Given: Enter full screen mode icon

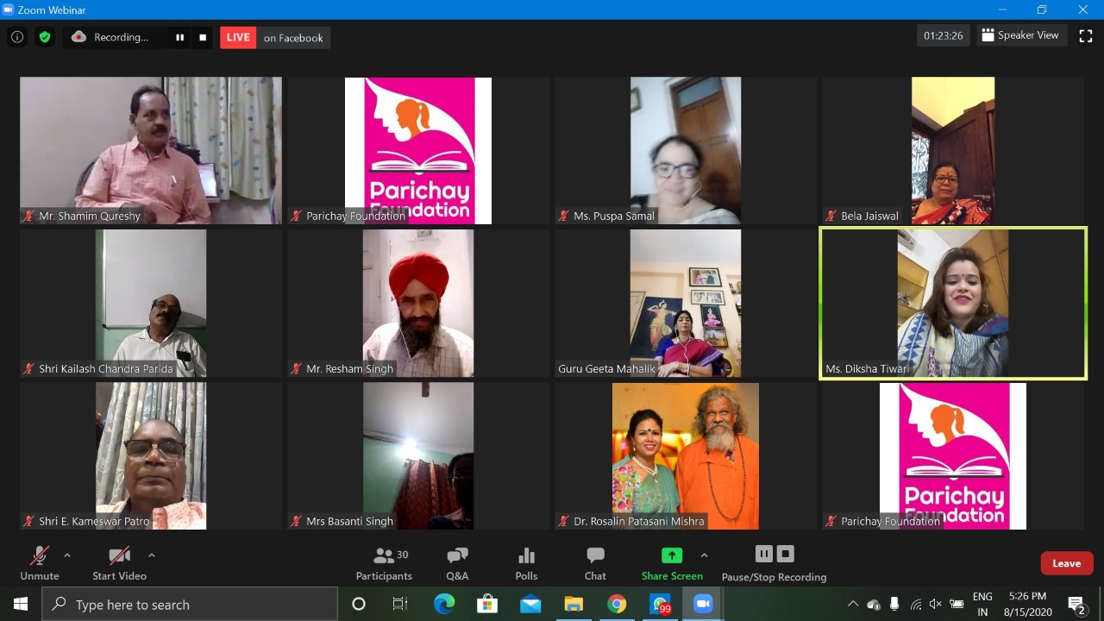Looking at the screenshot, I should tap(1086, 35).
